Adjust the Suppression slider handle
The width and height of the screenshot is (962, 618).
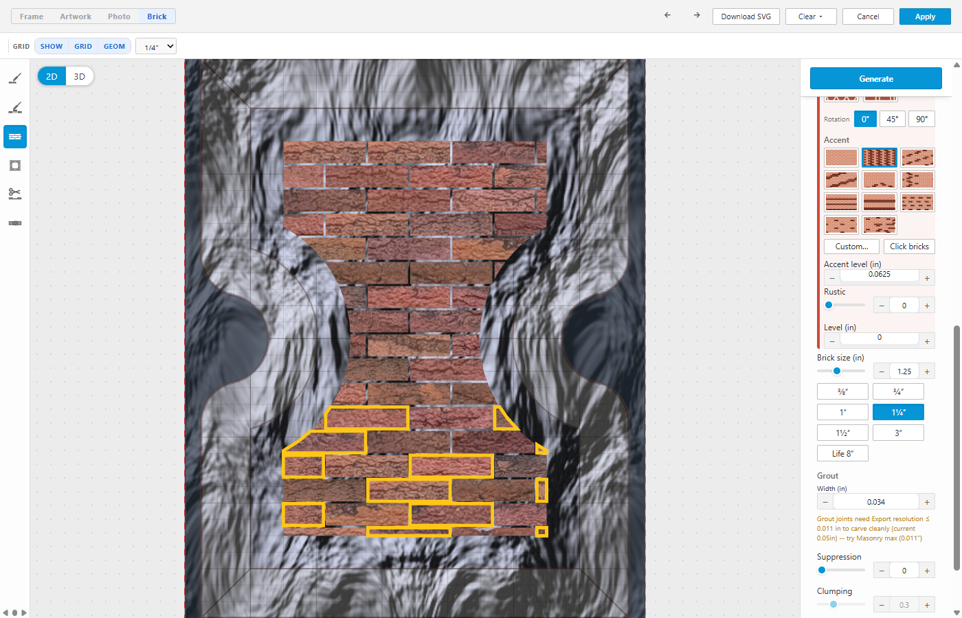[822, 570]
